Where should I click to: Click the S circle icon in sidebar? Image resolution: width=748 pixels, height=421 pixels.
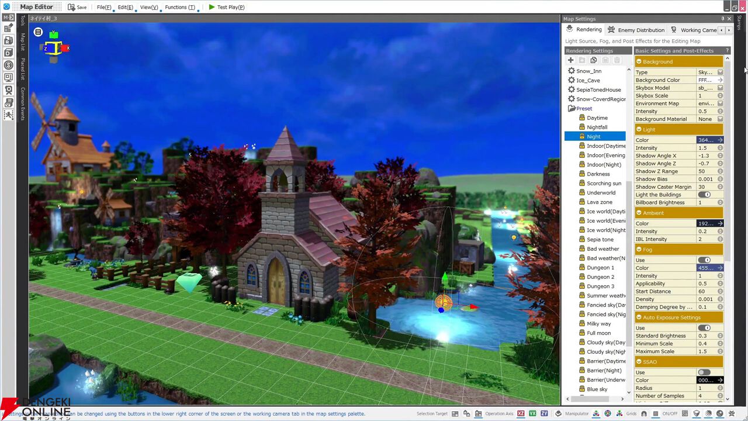8,65
